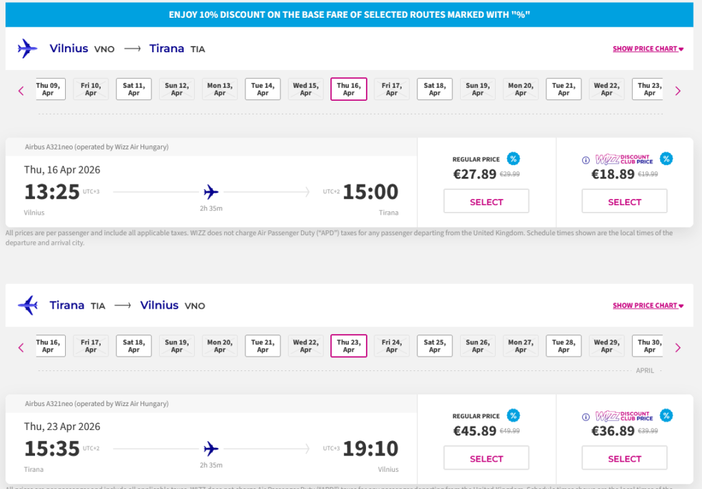This screenshot has width=702, height=489.
Task: Go to earlier outbound dates
Action: 21,91
